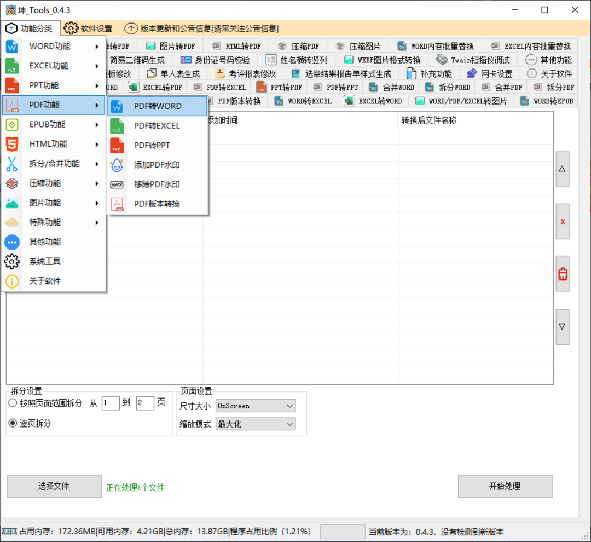Viewport: 591px width, 542px height.
Task: Click the PDF转WORD submenu icon
Action: tap(117, 106)
